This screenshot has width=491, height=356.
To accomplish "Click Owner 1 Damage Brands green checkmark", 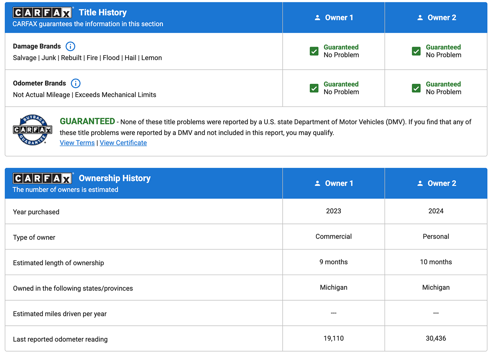I will tap(314, 51).
